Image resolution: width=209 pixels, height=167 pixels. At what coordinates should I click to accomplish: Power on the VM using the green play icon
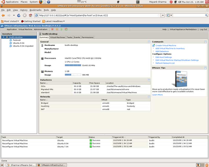(x=62, y=29)
